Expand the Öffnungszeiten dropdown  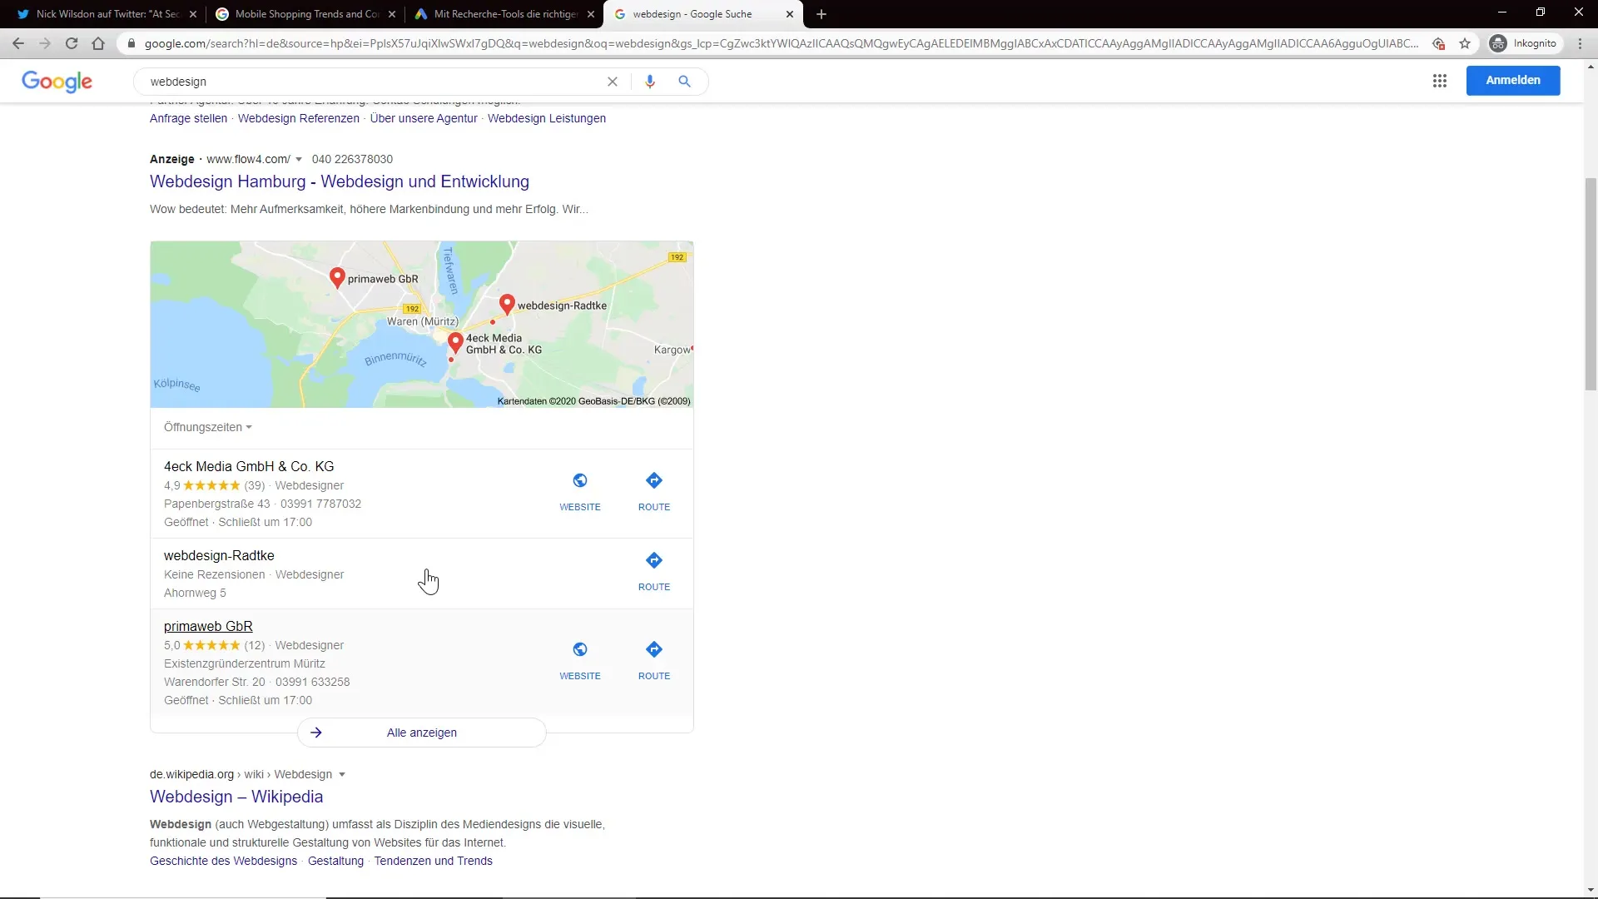(x=208, y=427)
